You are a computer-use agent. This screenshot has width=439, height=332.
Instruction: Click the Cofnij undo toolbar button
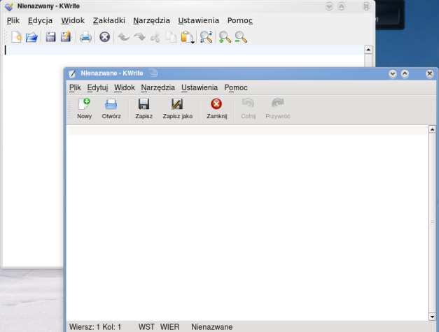(248, 109)
